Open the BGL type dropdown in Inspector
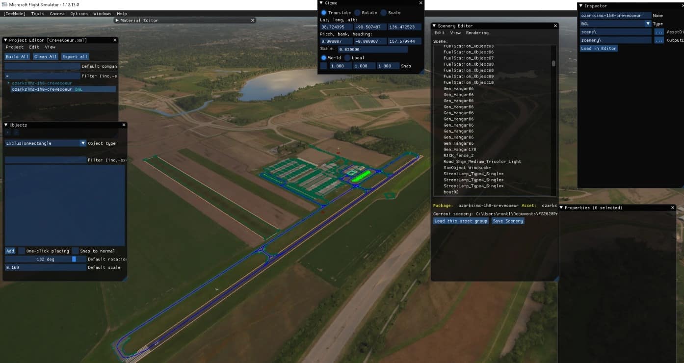Viewport: 684px width, 363px height. pyautogui.click(x=648, y=24)
